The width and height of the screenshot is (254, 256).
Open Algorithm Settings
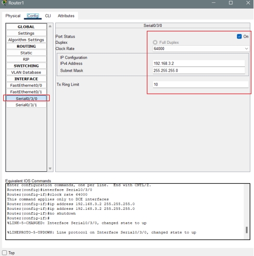(26, 39)
